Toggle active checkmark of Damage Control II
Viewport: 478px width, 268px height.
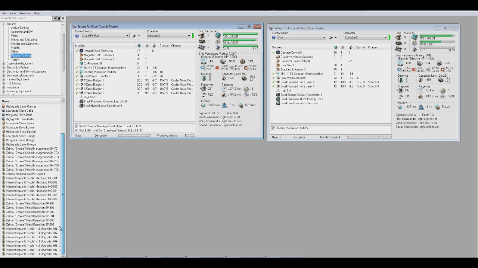[274, 52]
